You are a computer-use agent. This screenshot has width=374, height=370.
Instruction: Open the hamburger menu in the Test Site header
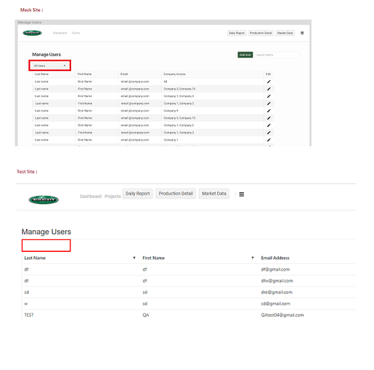point(242,194)
